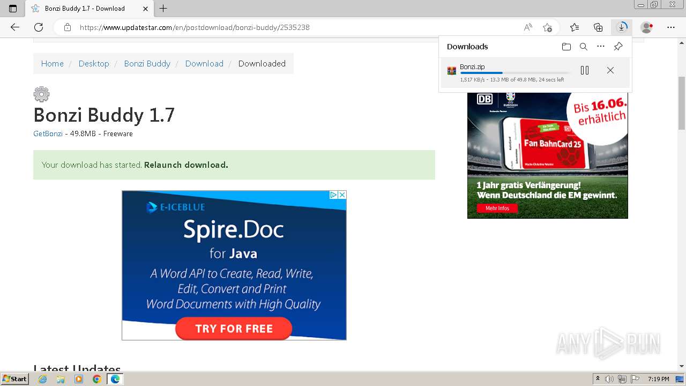
Task: Open the Windows Start button
Action: [x=15, y=379]
